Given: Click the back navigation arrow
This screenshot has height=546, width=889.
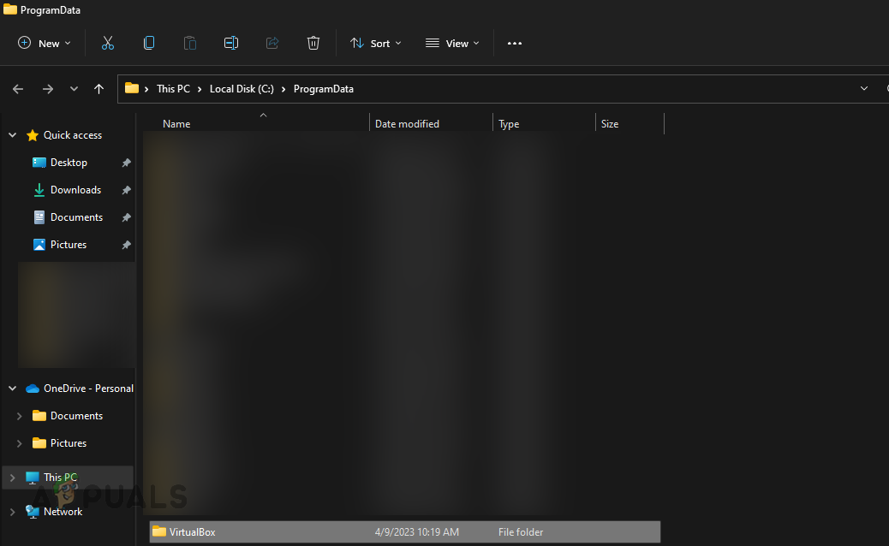Looking at the screenshot, I should tap(17, 88).
